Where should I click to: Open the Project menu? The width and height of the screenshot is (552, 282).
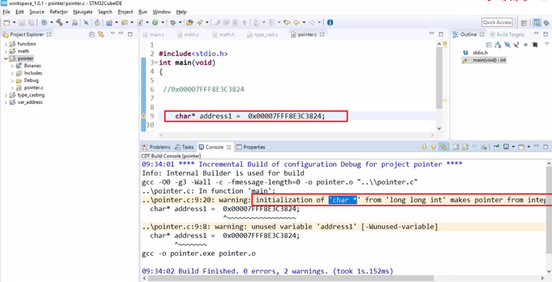point(125,12)
